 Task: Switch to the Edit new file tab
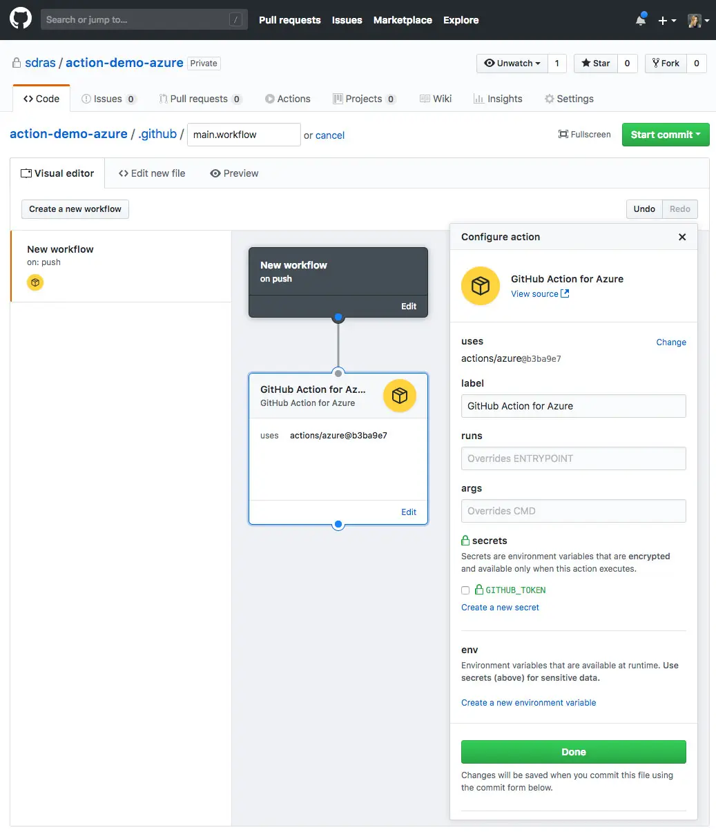coord(152,173)
